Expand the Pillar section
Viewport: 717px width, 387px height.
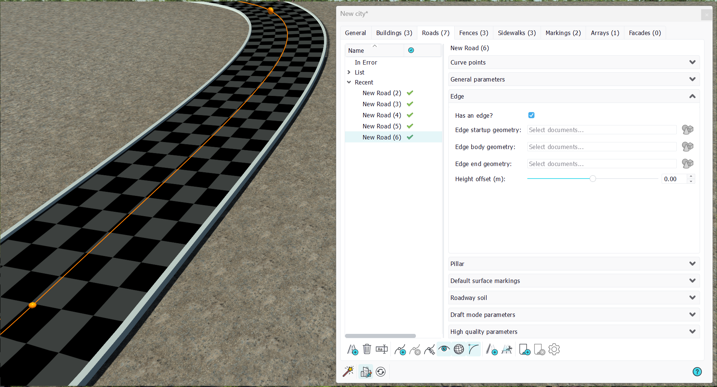(574, 264)
